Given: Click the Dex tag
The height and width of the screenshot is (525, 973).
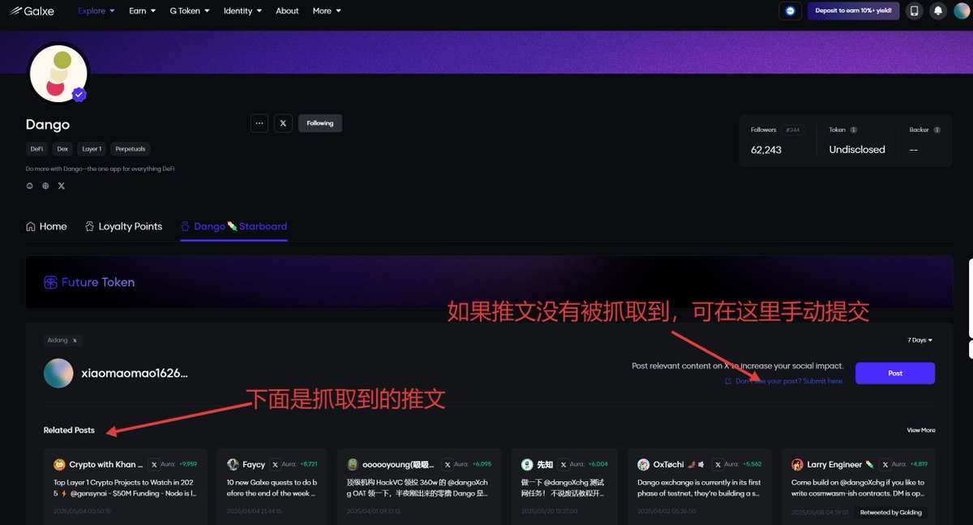Looking at the screenshot, I should [62, 149].
